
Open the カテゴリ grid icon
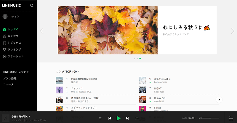click(4, 36)
